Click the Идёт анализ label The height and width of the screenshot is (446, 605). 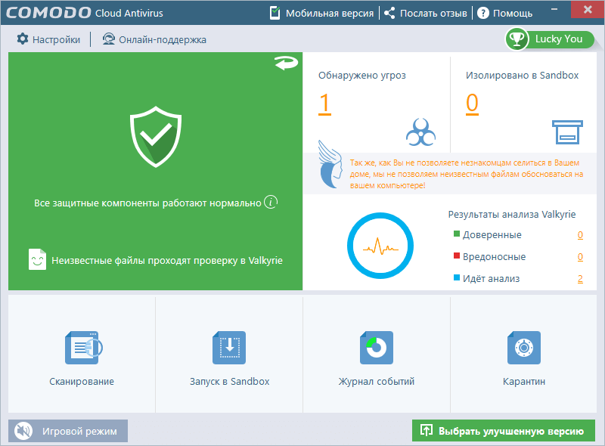click(x=491, y=278)
